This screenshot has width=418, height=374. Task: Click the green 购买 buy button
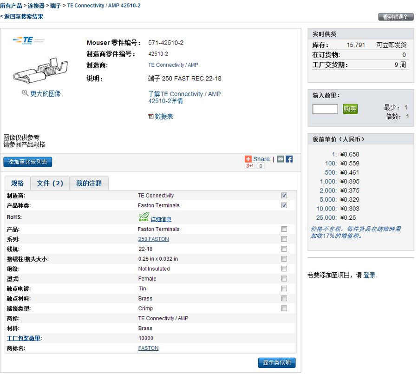[350, 109]
